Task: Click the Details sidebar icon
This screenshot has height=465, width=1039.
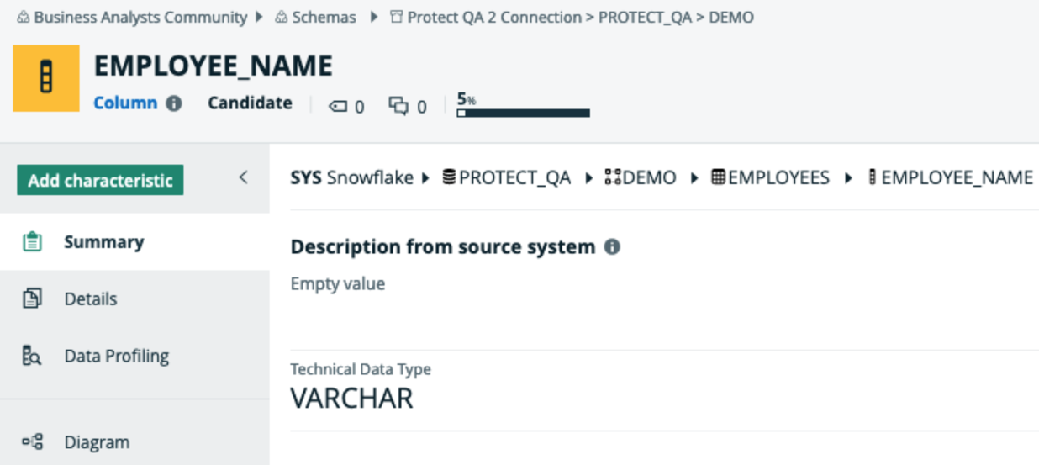Action: (32, 299)
